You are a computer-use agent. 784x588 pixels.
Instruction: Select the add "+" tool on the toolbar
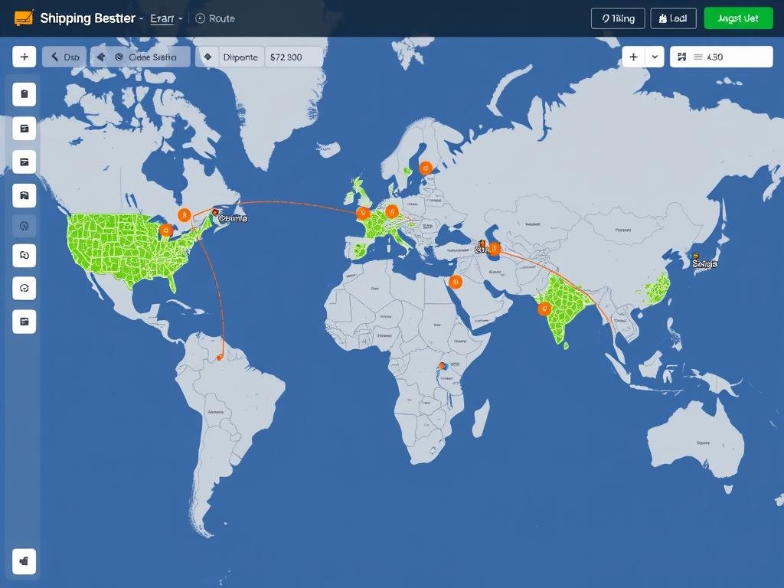[24, 56]
